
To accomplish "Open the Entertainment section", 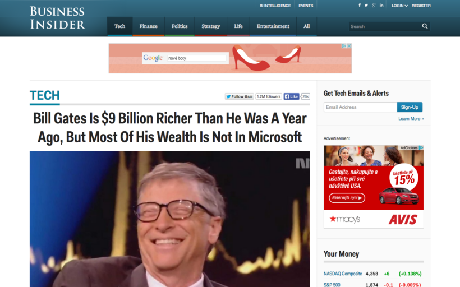I will tap(273, 26).
